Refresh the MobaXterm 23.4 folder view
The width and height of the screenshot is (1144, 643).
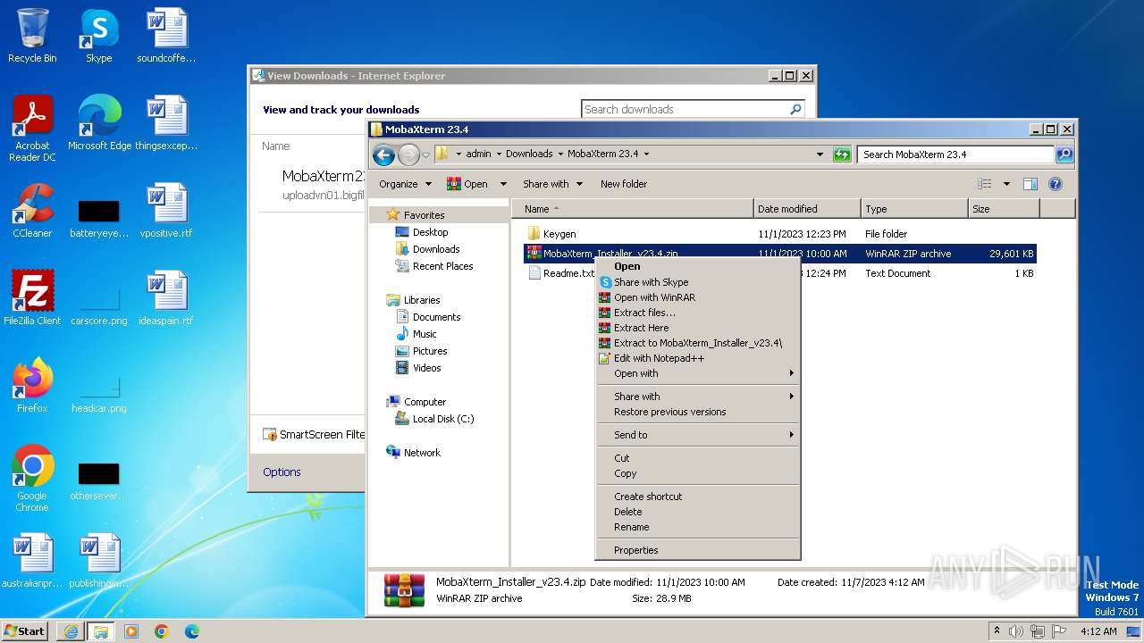(x=841, y=154)
